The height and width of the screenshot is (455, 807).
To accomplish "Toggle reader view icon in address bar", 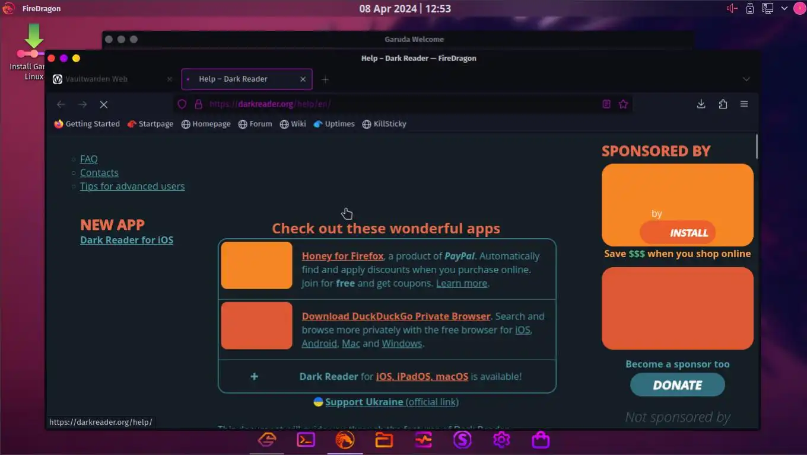I will click(x=606, y=104).
